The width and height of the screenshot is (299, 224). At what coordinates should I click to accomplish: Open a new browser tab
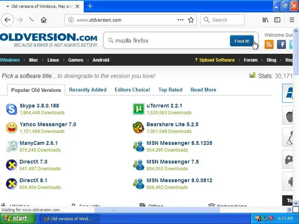[x=90, y=6]
